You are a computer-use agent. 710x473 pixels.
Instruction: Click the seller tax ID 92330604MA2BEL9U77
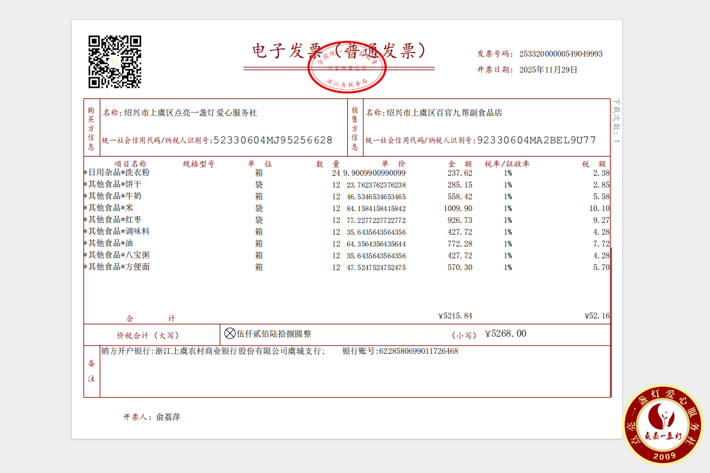pyautogui.click(x=536, y=140)
